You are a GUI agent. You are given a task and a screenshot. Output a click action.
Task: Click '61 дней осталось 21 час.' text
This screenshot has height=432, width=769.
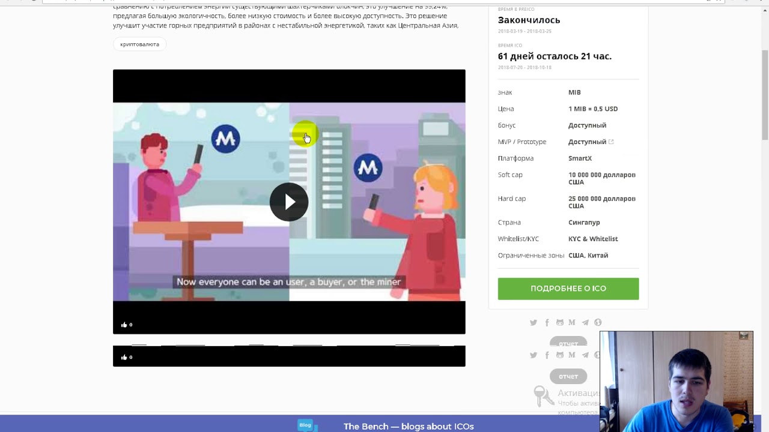coord(555,56)
